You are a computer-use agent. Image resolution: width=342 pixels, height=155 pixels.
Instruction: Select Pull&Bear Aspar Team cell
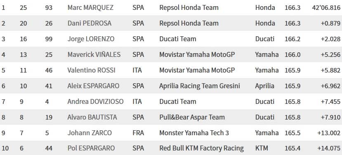(x=192, y=117)
